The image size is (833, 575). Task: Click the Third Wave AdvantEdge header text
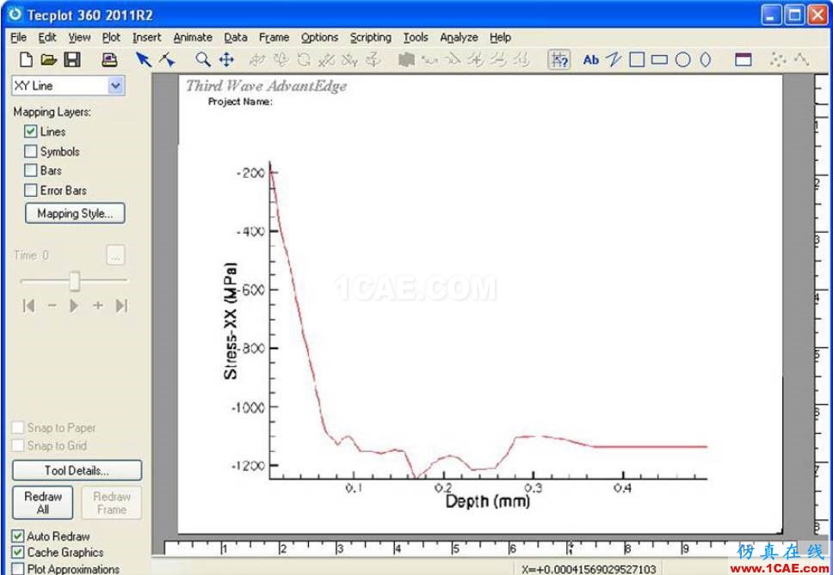click(266, 86)
